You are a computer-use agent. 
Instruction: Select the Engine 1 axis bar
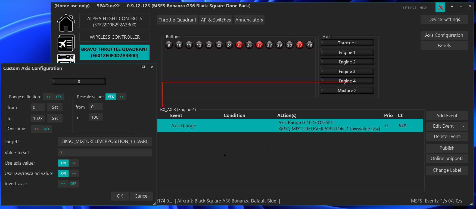(x=347, y=52)
